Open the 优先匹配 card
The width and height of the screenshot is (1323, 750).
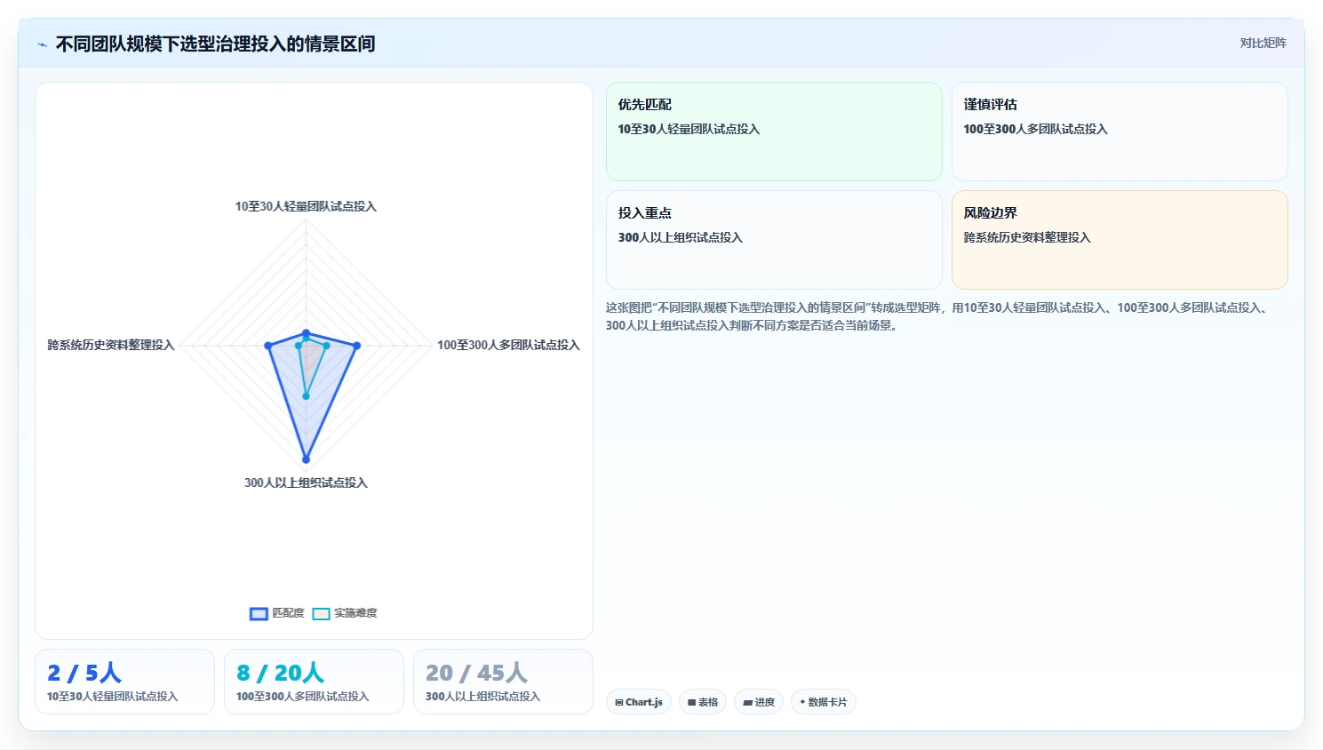774,132
